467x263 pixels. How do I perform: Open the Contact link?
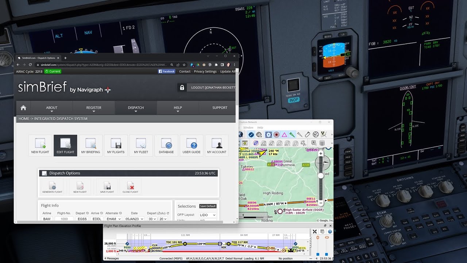(x=185, y=72)
